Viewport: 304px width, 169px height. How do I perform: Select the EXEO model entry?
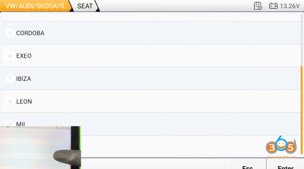24,56
